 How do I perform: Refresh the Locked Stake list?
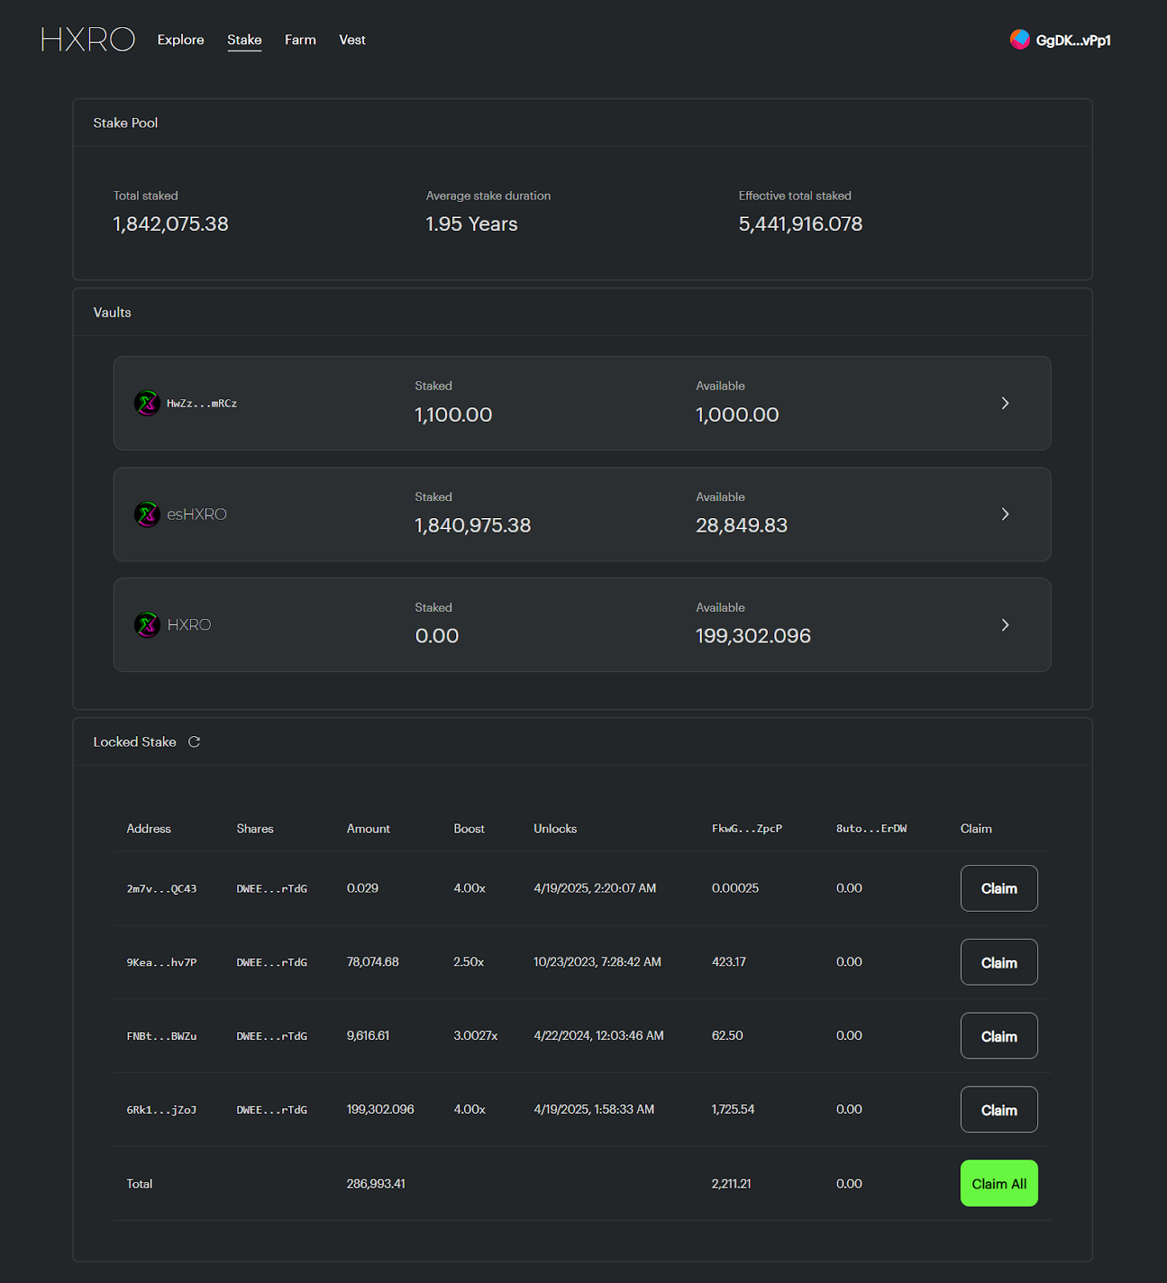[194, 742]
